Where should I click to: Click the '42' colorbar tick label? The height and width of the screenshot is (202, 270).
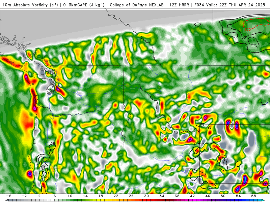point(192,196)
